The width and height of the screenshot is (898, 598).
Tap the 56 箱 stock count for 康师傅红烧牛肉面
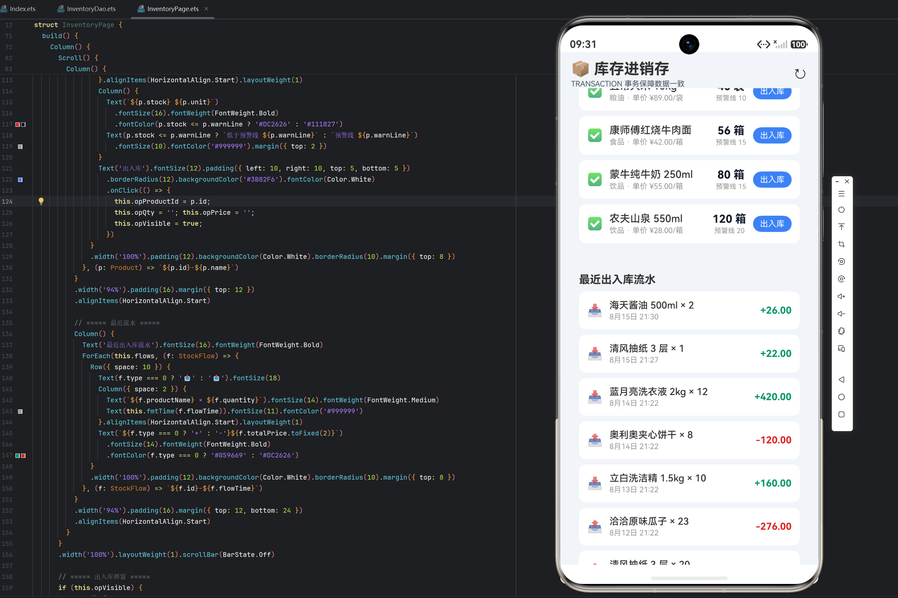click(730, 130)
